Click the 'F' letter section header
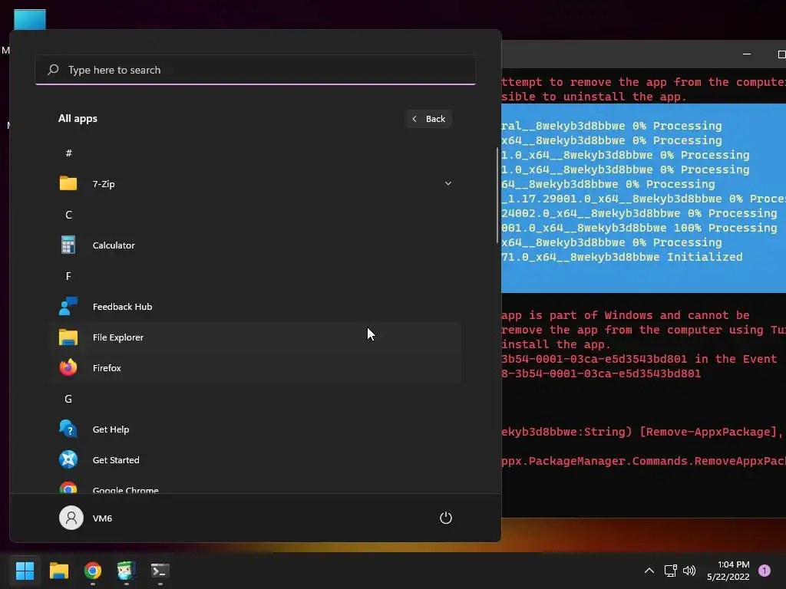 tap(68, 276)
